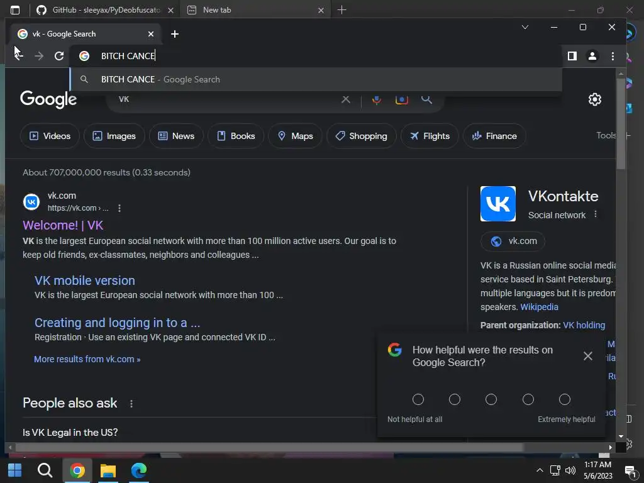Open Windows Start menu

pos(15,470)
